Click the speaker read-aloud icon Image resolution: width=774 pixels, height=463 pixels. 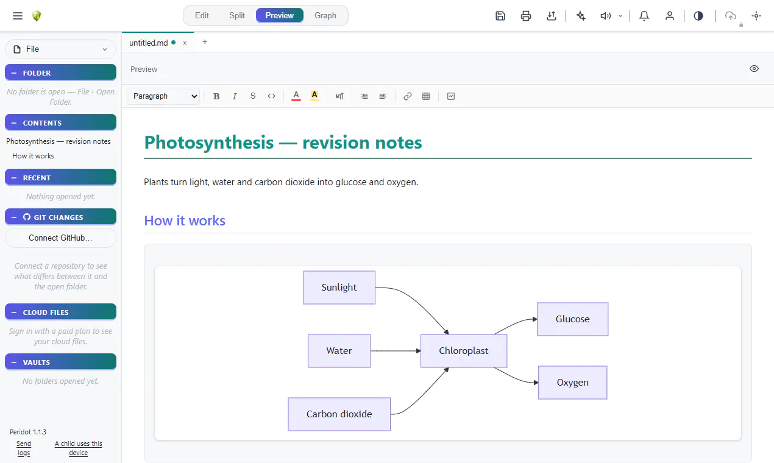(x=605, y=16)
